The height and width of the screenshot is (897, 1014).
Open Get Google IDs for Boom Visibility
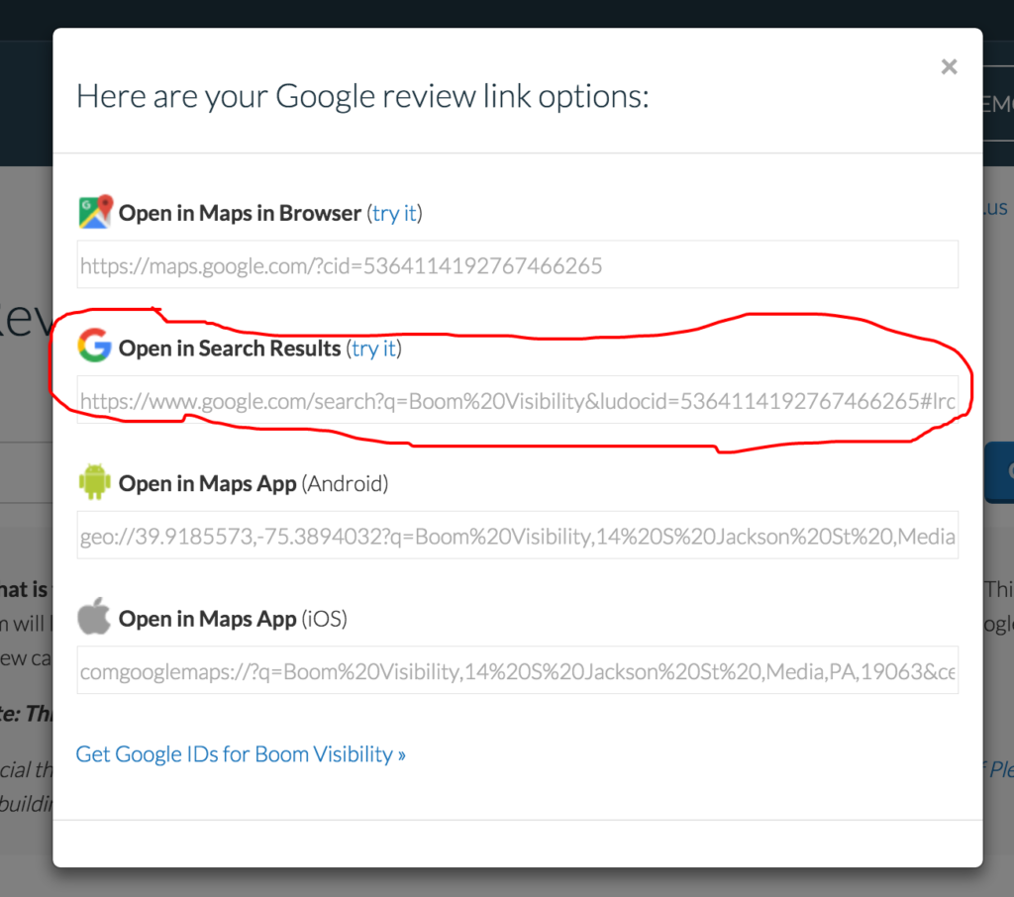pyautogui.click(x=241, y=754)
